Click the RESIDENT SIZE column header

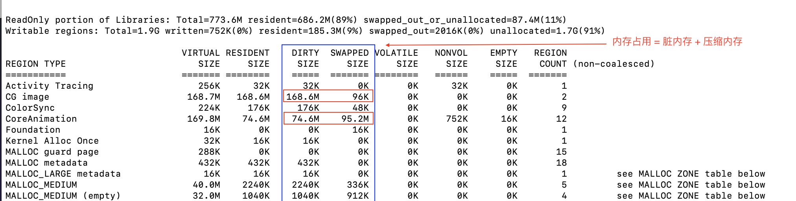pos(248,58)
